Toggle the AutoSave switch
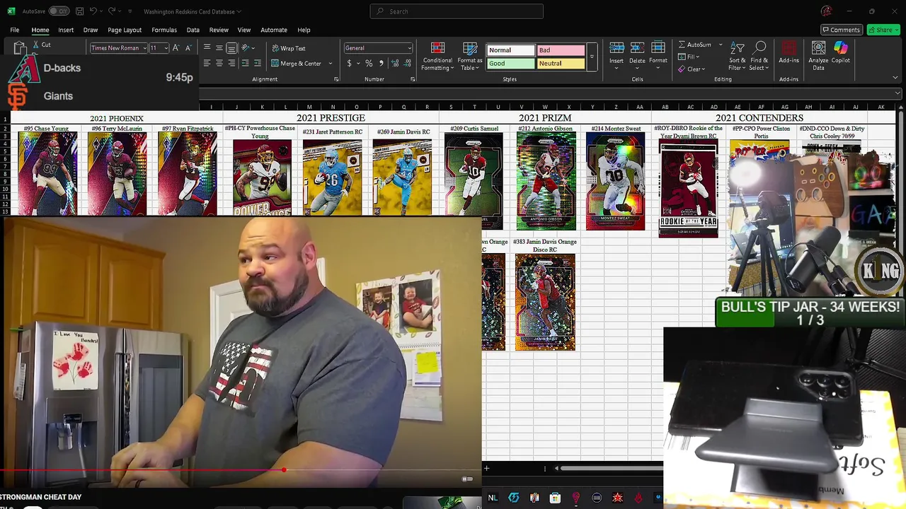The height and width of the screenshot is (509, 906). click(x=58, y=11)
